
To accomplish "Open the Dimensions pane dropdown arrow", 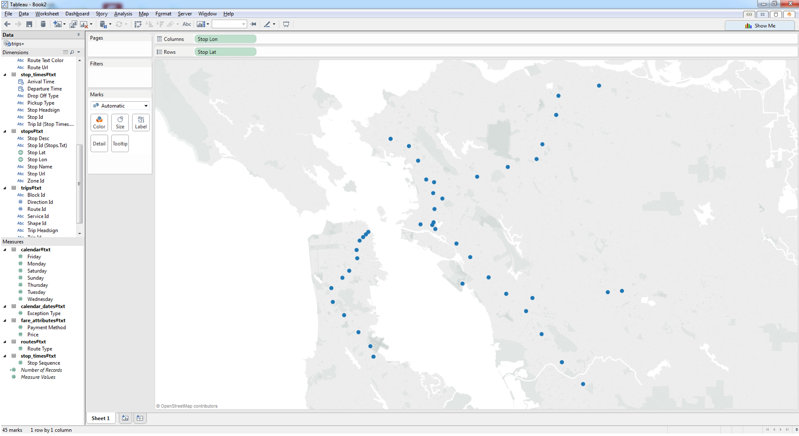I will pyautogui.click(x=79, y=52).
